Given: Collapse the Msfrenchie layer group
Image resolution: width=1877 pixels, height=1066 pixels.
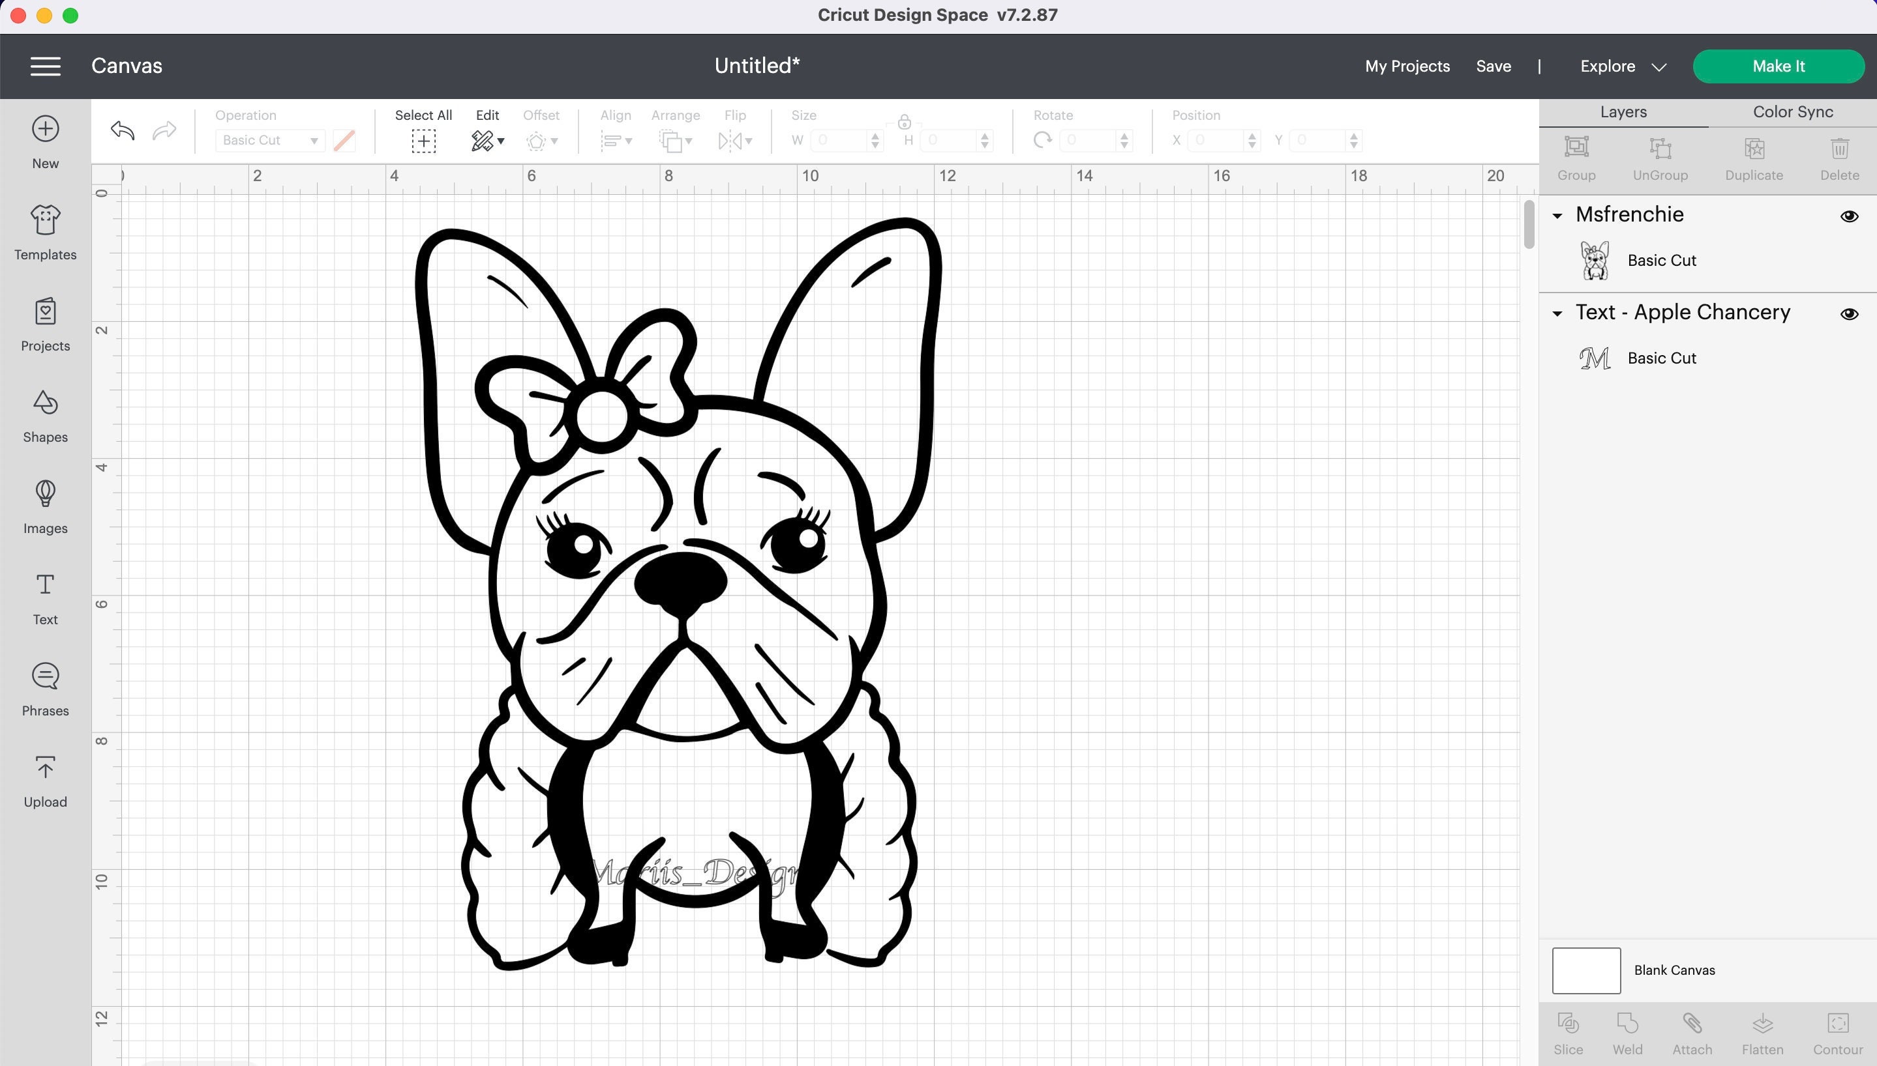Looking at the screenshot, I should [1557, 215].
